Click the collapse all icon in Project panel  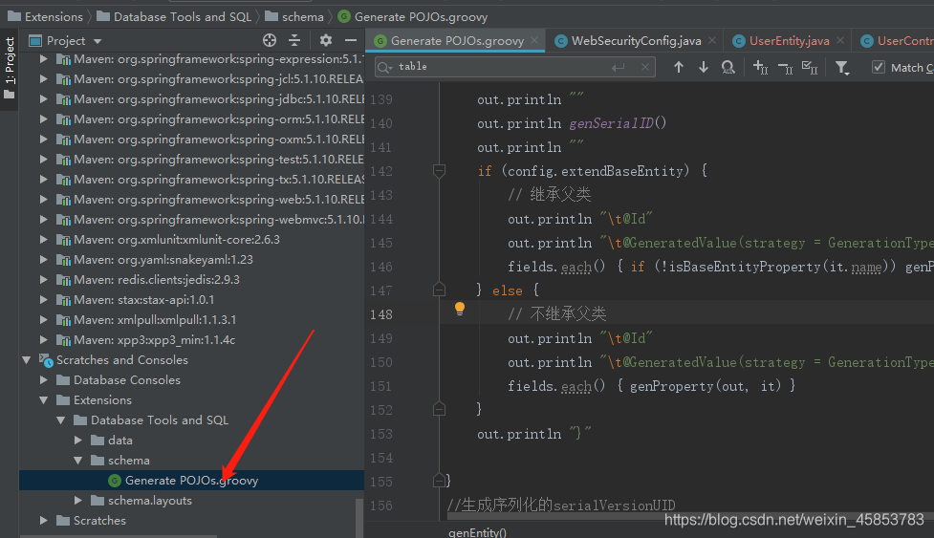pos(294,40)
